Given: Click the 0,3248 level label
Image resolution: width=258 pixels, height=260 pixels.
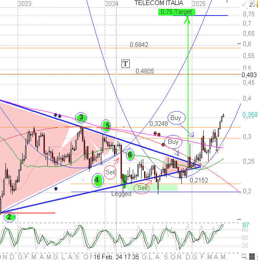Looking at the screenshot, I should pos(158,124).
